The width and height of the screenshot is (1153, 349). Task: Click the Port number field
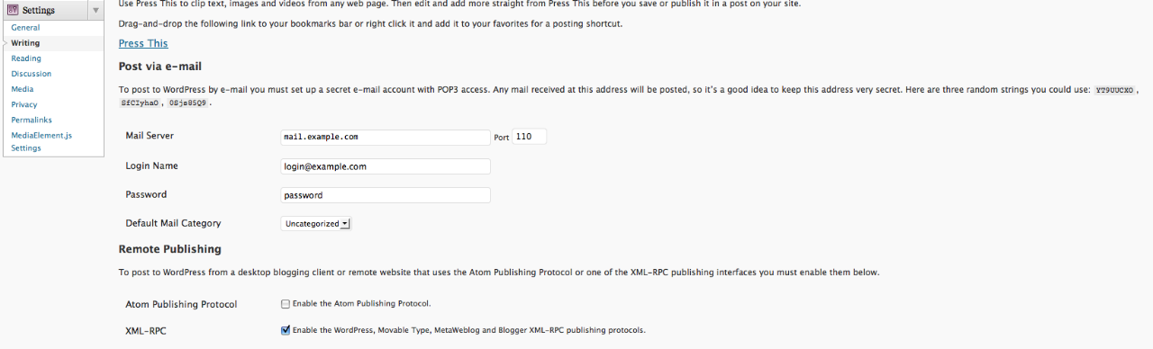click(530, 137)
